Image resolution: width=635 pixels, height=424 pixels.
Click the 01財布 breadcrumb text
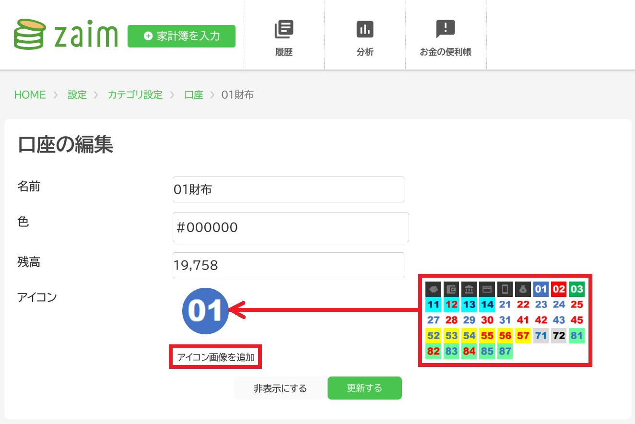coord(237,94)
